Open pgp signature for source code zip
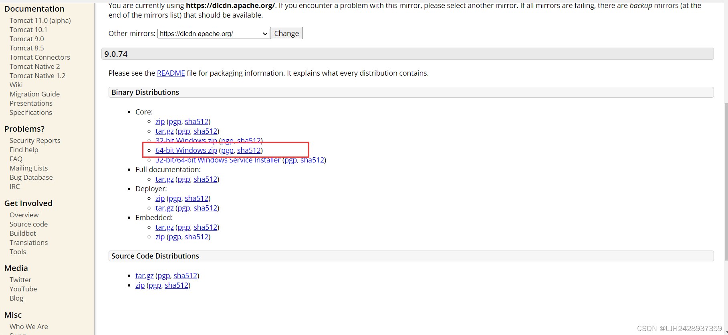 [155, 285]
